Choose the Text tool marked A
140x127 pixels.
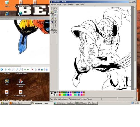55,22
